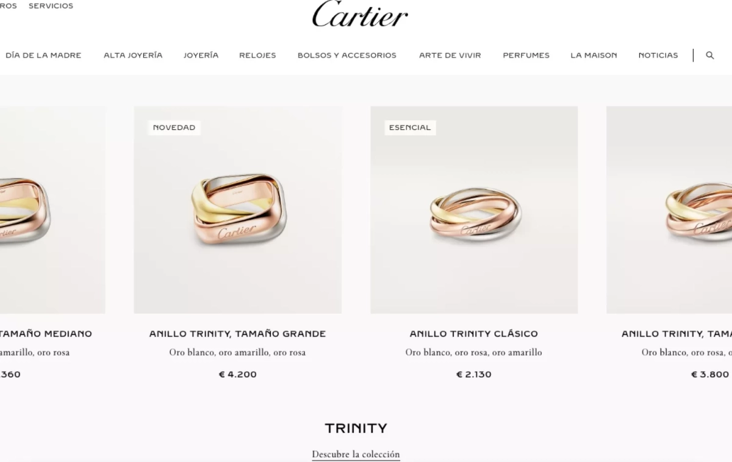The image size is (732, 462).
Task: Click Anillo Trinity Clásico title
Action: pyautogui.click(x=474, y=334)
